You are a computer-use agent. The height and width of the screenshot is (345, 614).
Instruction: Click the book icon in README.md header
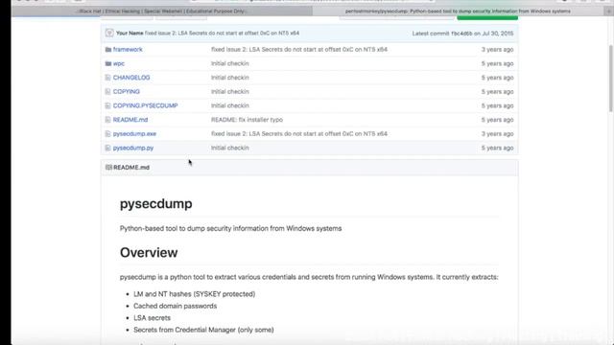coord(108,168)
